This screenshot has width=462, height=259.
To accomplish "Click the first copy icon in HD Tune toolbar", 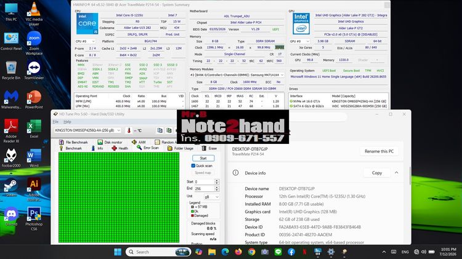I will tap(160, 130).
